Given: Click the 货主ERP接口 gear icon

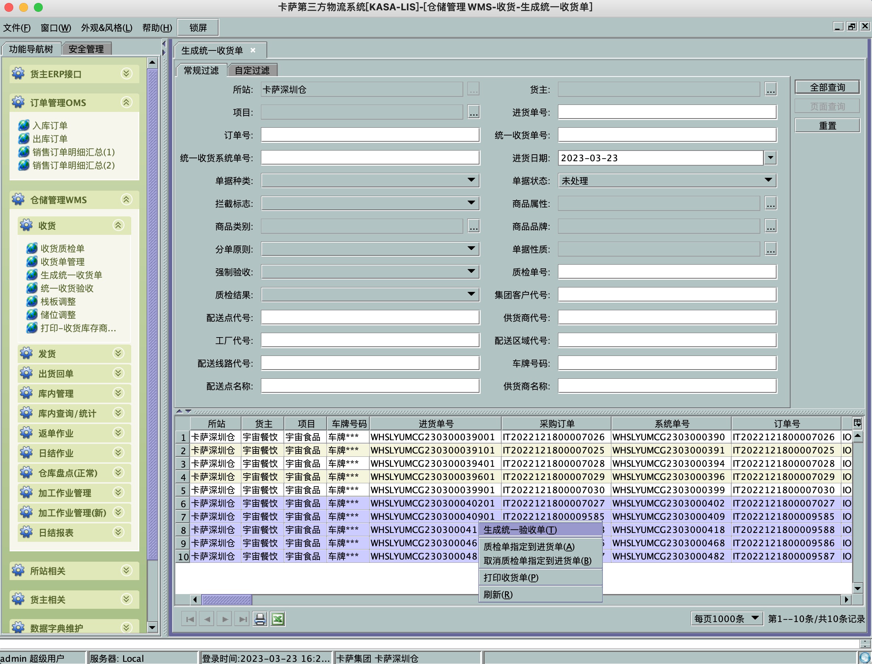Looking at the screenshot, I should click(x=18, y=74).
